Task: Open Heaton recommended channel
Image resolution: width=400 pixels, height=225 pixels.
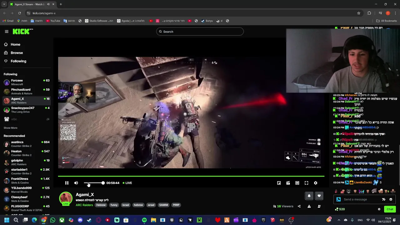Action: pos(27,153)
